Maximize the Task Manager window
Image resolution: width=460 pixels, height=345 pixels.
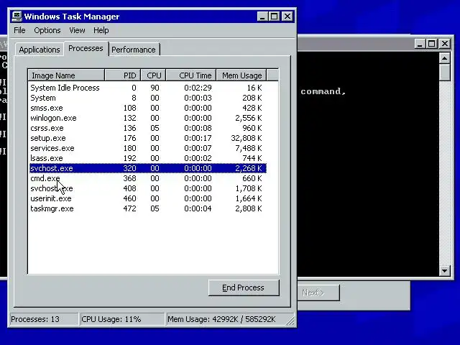click(275, 17)
